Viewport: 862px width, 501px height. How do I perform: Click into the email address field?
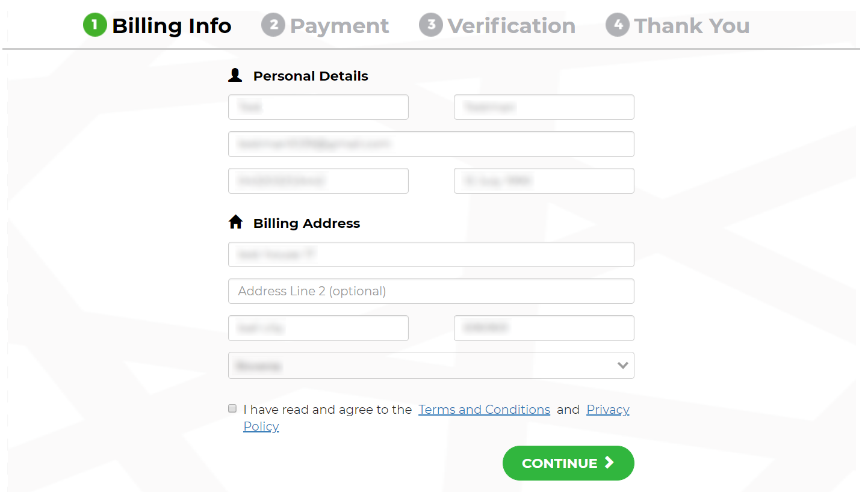pos(431,144)
